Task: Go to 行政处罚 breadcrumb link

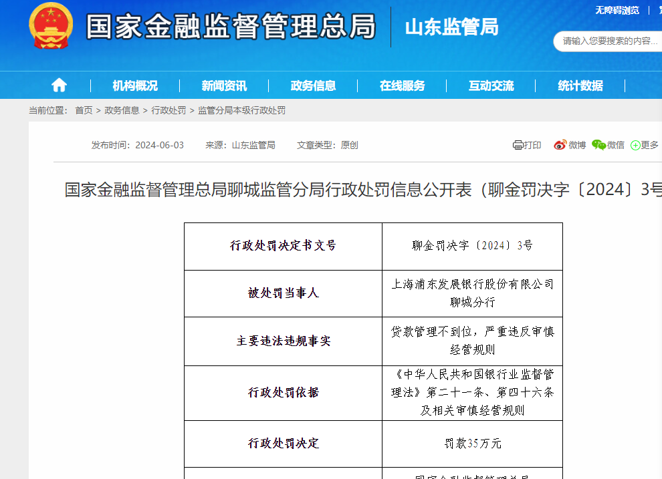Action: pos(169,110)
